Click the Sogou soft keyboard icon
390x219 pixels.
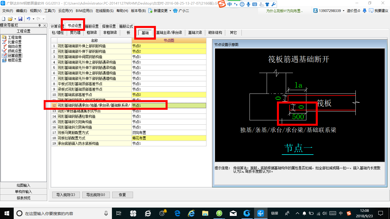254,4
